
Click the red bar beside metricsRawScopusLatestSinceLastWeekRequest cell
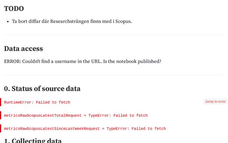point(1,128)
